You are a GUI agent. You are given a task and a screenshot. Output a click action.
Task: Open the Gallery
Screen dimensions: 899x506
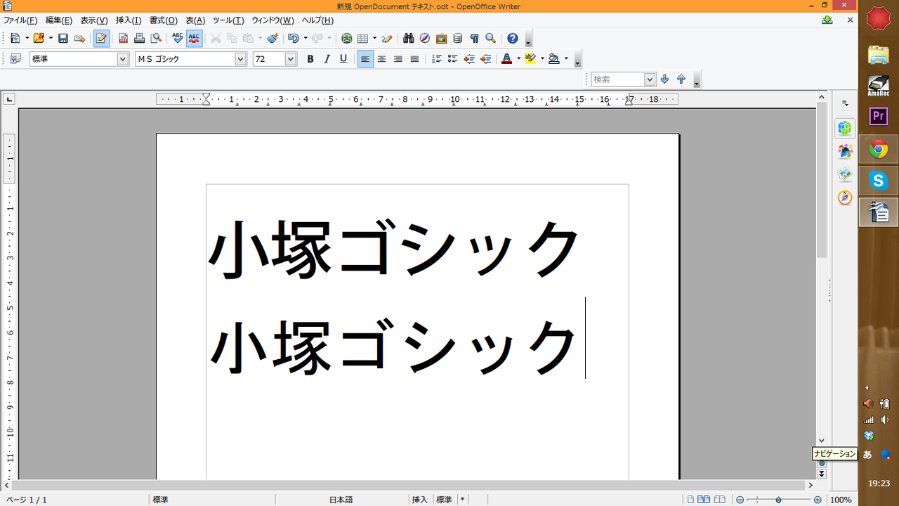pyautogui.click(x=442, y=39)
